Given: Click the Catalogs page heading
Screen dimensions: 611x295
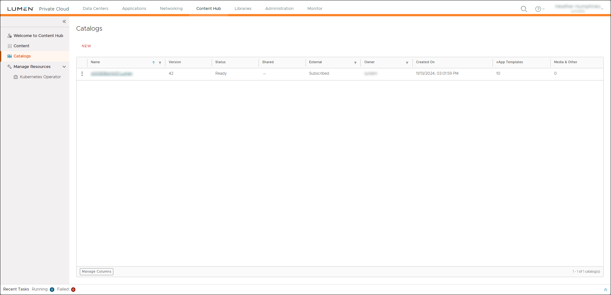Looking at the screenshot, I should 89,28.
